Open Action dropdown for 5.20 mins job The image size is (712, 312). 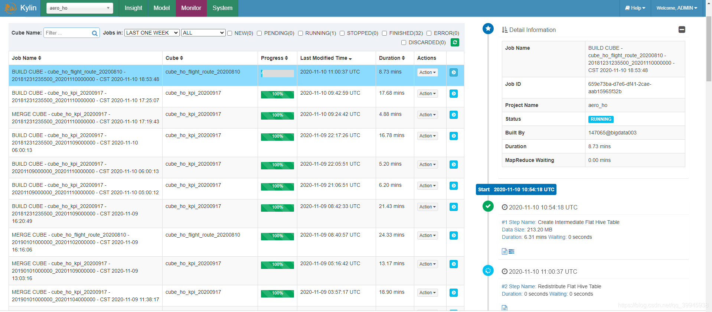coord(428,165)
